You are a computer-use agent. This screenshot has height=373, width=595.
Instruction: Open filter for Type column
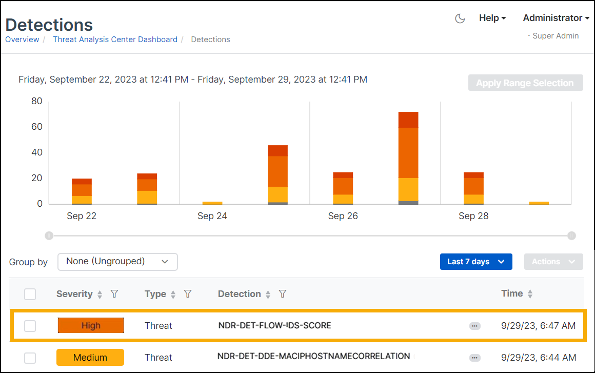[188, 294]
